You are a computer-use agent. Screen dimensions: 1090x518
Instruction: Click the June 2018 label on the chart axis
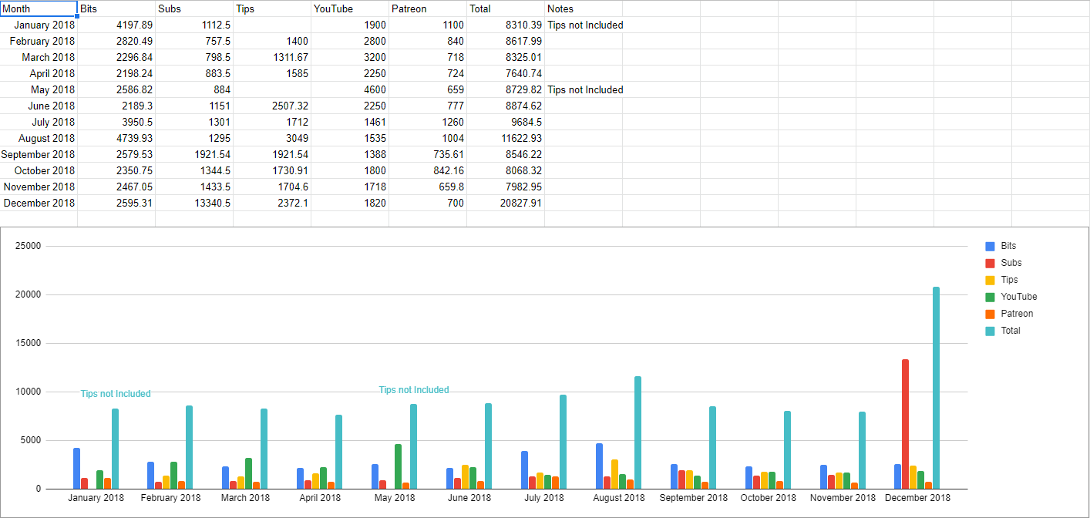click(469, 498)
